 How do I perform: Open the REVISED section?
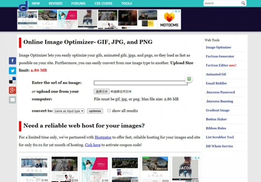(55, 3)
